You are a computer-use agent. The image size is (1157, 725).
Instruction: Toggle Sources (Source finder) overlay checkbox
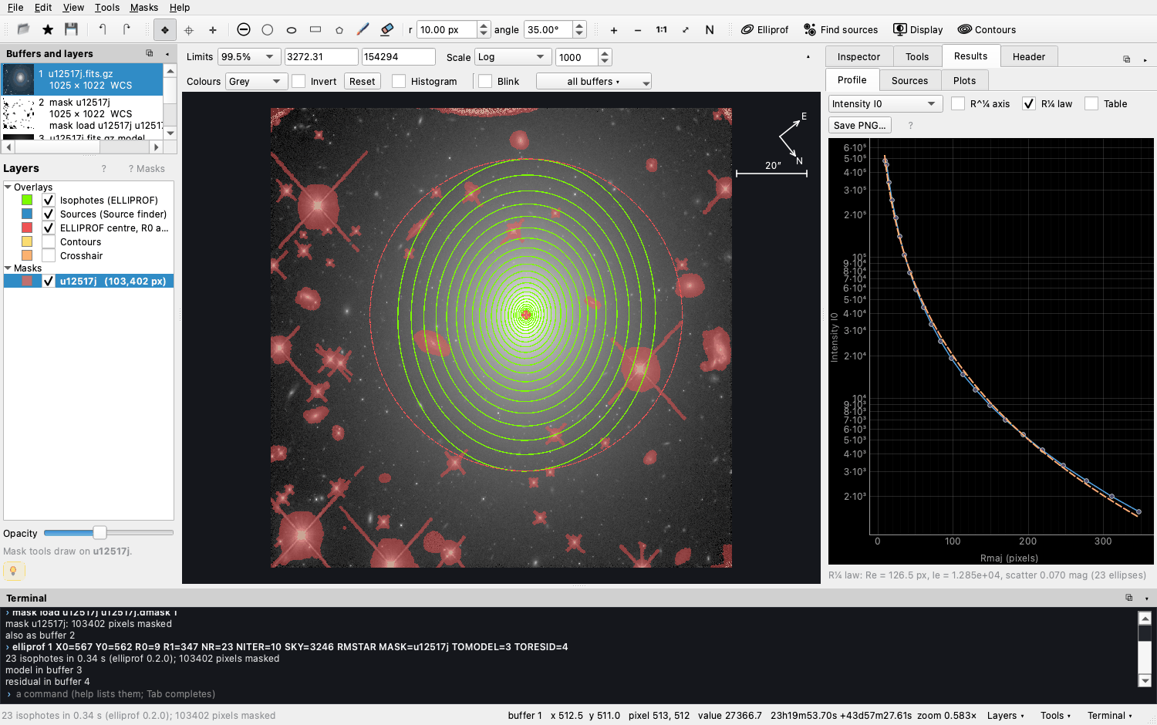[x=49, y=214]
